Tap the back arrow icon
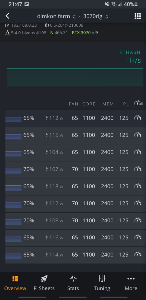 pyautogui.click(x=7, y=16)
